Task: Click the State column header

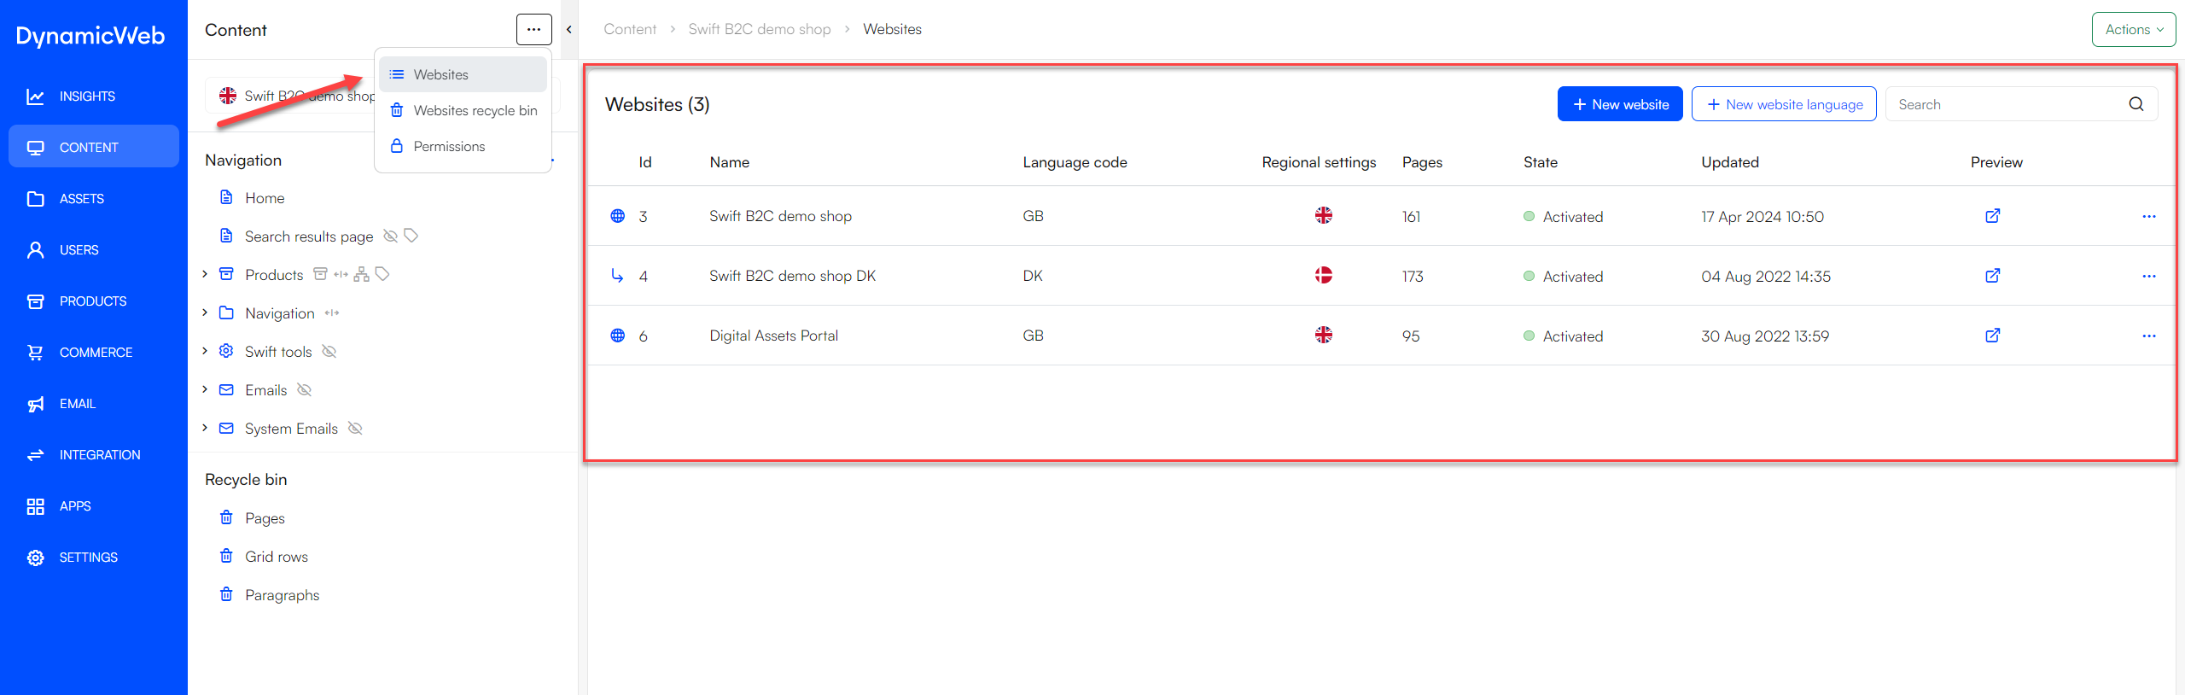Action: pos(1541,162)
